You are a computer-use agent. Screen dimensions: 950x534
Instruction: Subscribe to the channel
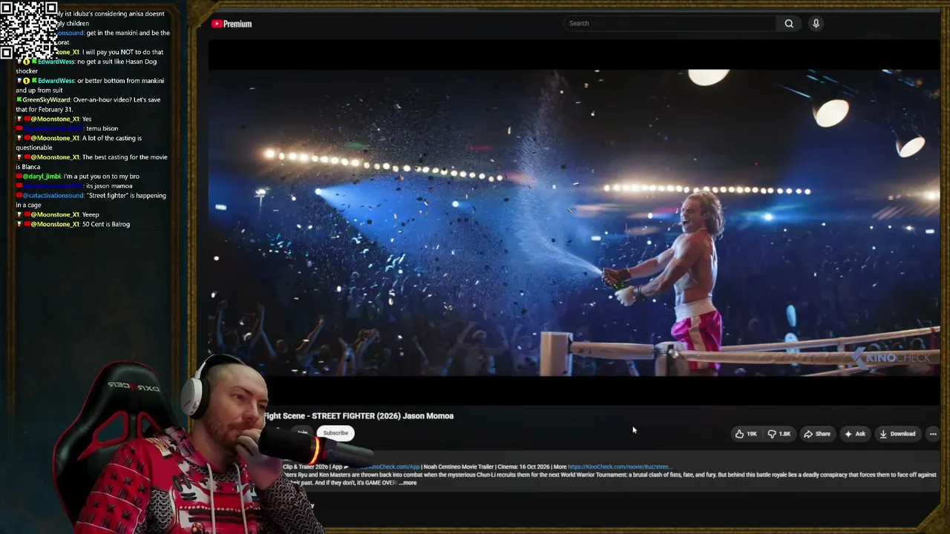(x=335, y=433)
